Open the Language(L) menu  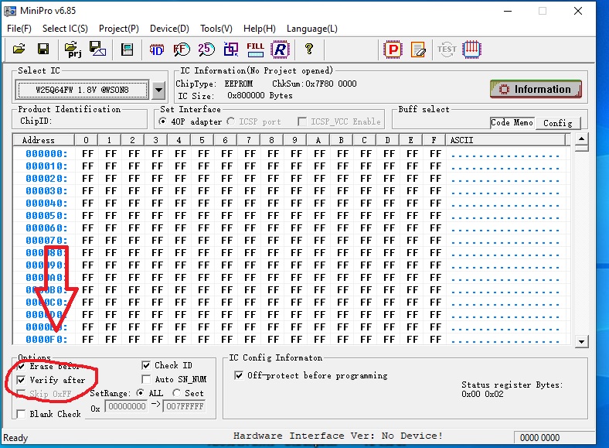pyautogui.click(x=312, y=29)
